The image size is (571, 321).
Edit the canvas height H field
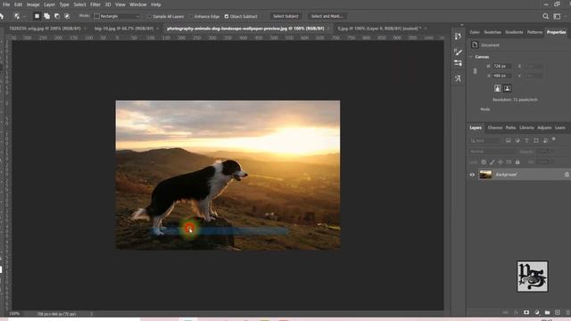[501, 76]
